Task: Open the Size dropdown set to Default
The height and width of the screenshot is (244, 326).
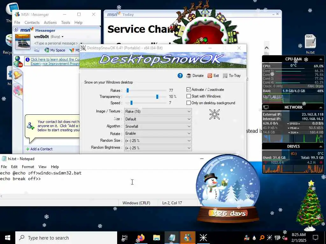Action: (158, 119)
